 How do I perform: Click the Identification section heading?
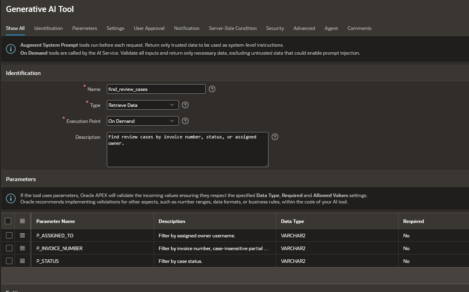(x=23, y=73)
